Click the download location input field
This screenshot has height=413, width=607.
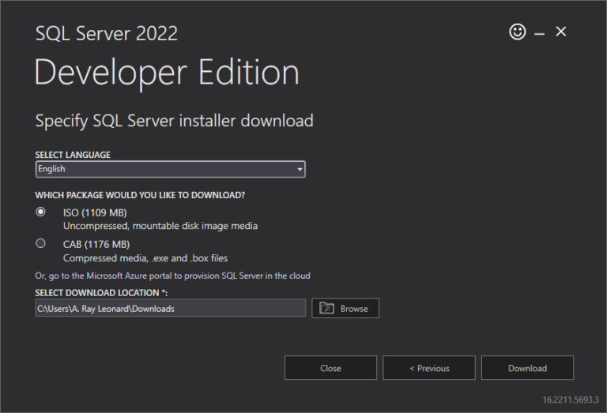pyautogui.click(x=171, y=308)
